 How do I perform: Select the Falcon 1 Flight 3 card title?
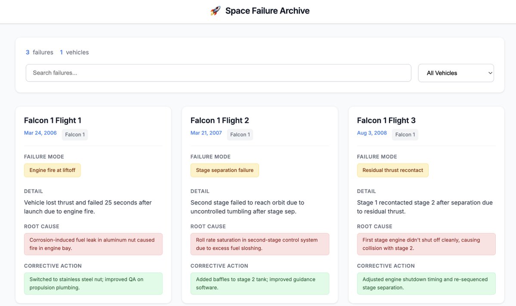coord(386,121)
